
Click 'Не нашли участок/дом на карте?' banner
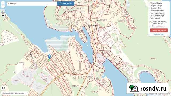click(15, 93)
